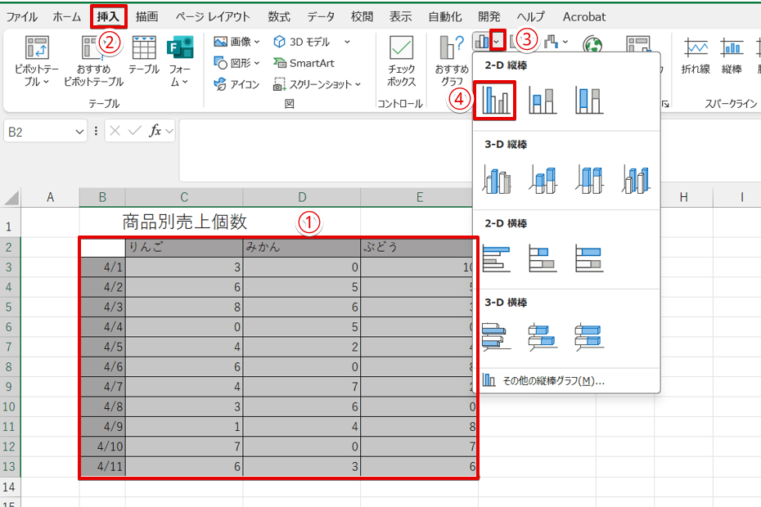Pick the 2-D 100% stacked column chart

coord(588,101)
